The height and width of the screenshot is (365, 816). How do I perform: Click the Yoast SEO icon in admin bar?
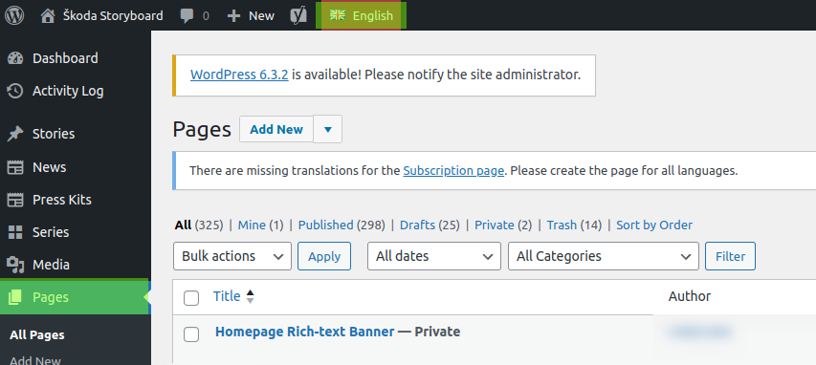point(298,15)
